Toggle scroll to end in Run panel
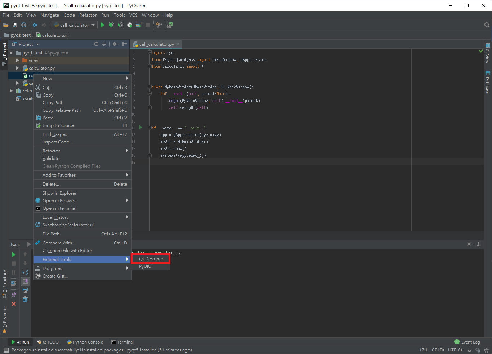This screenshot has width=492, height=354. pyautogui.click(x=25, y=281)
